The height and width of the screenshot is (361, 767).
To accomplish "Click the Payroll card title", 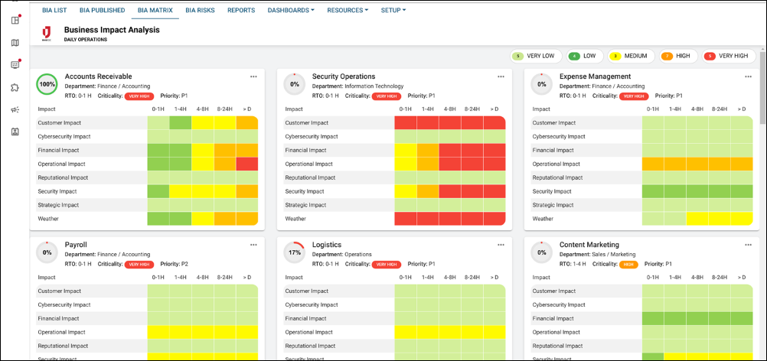I will point(76,245).
